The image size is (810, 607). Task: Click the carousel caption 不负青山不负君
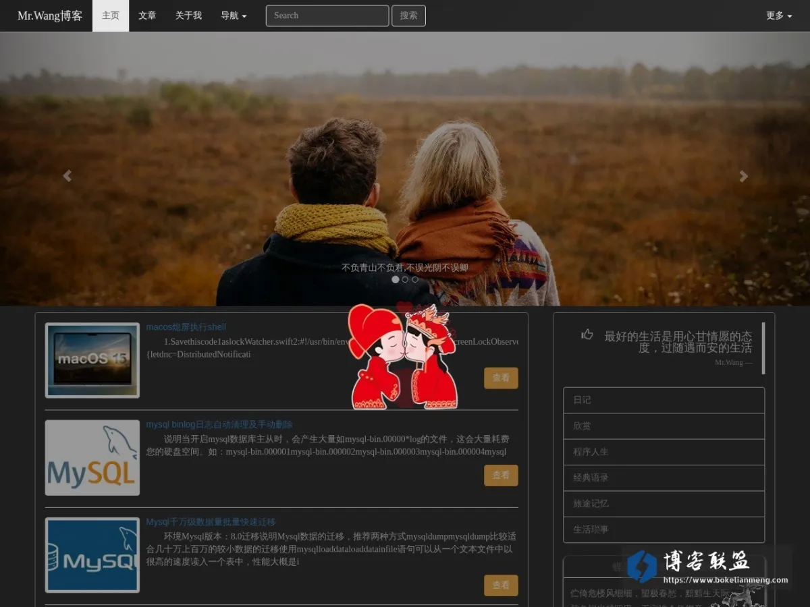click(404, 268)
